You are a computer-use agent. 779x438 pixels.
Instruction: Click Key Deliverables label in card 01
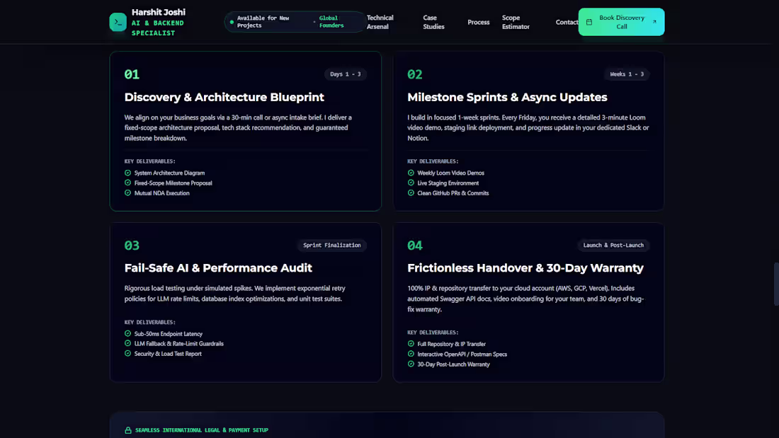click(x=149, y=161)
